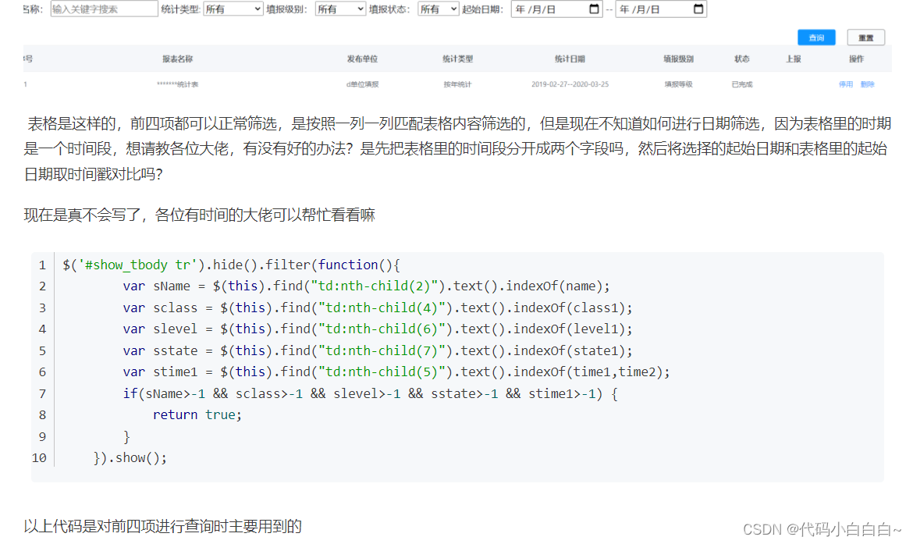Open the 统计类型 dropdown
This screenshot has width=913, height=544.
[x=232, y=9]
